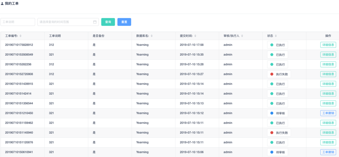Click submit time 2019-07-10 15:06

click(x=191, y=152)
